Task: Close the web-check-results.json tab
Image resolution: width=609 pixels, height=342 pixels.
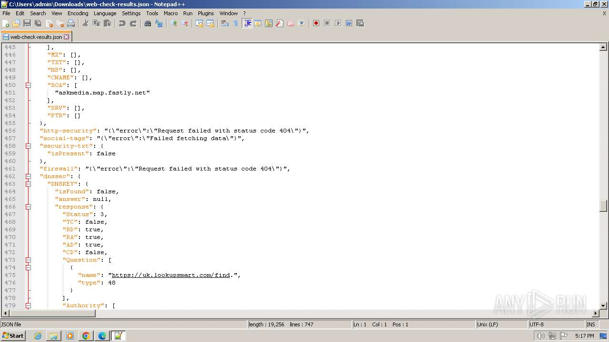Action: (x=66, y=37)
